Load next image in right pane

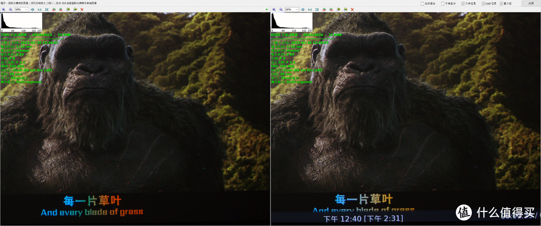345,9
